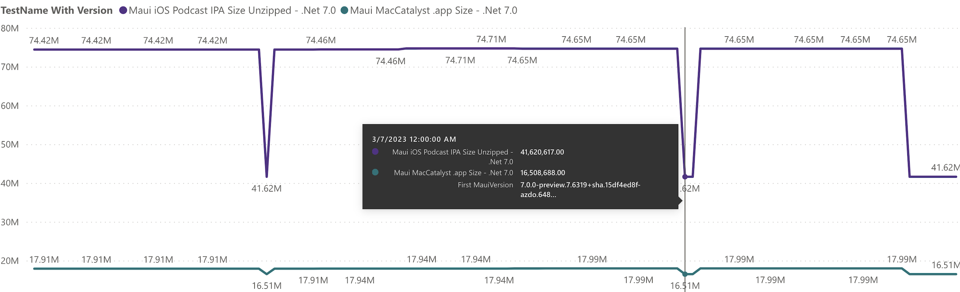Select the 'Maui iOS Podcast IPA Size Unzipped' legend label
960x292 pixels.
(x=232, y=11)
